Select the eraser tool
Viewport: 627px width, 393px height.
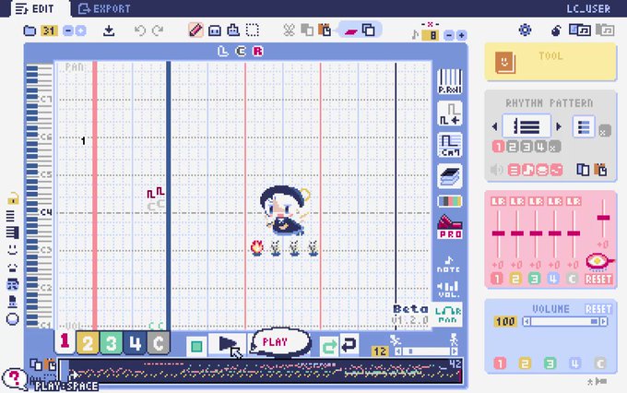click(x=215, y=30)
